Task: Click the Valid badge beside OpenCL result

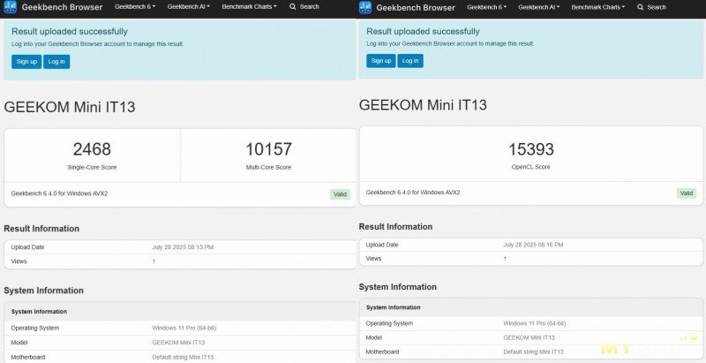Action: (687, 193)
